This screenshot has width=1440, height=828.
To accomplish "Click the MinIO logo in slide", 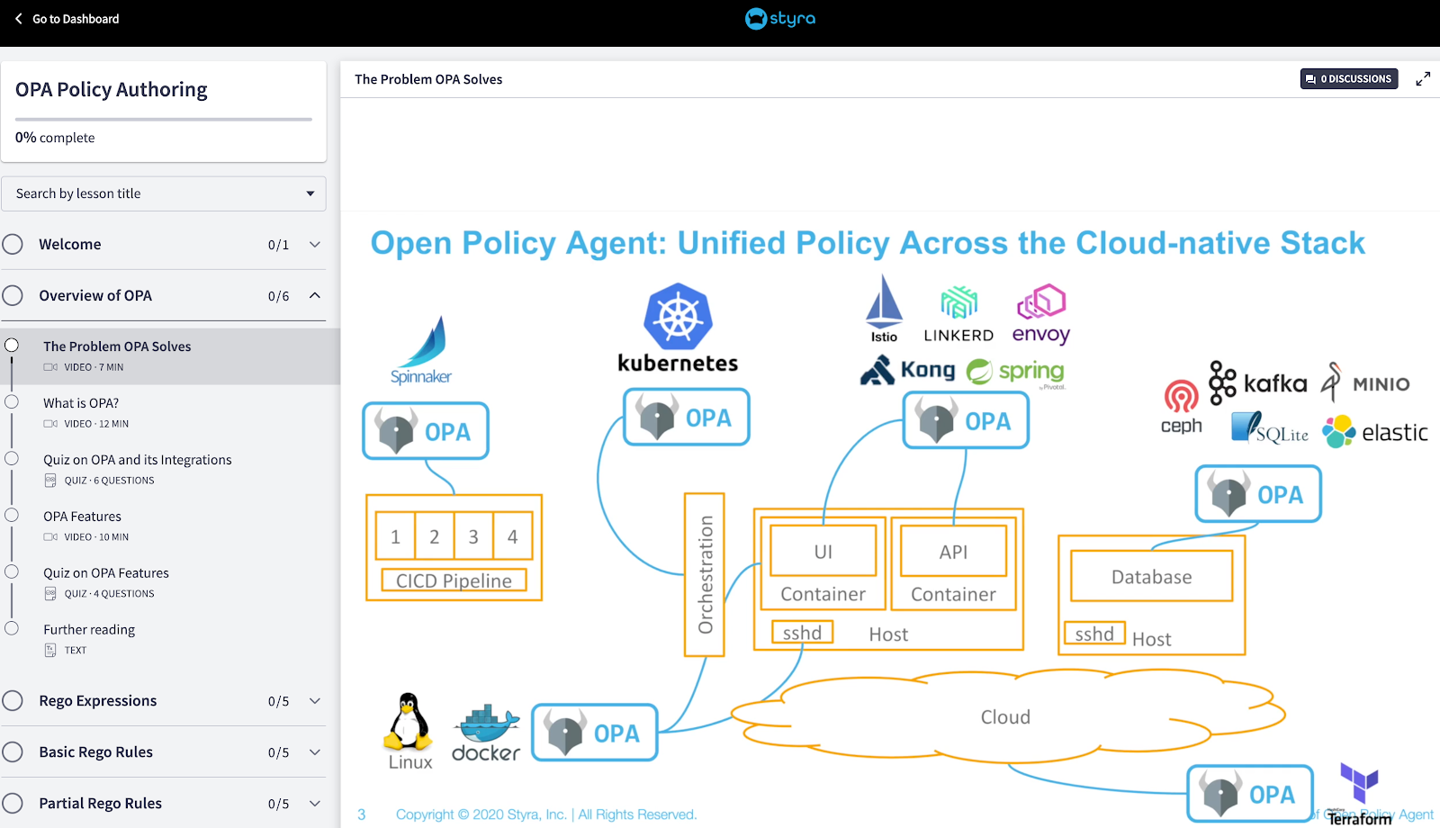I will (x=1365, y=382).
